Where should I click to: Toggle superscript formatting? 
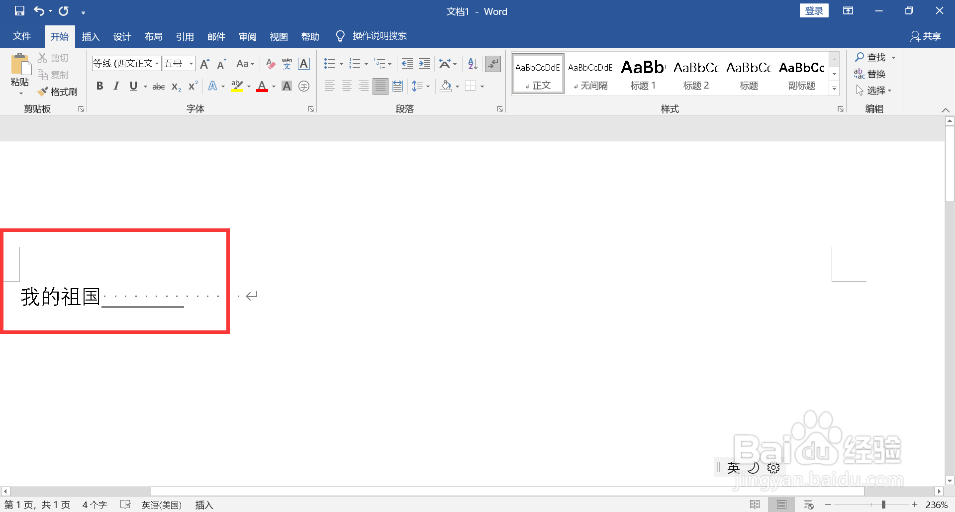(193, 86)
